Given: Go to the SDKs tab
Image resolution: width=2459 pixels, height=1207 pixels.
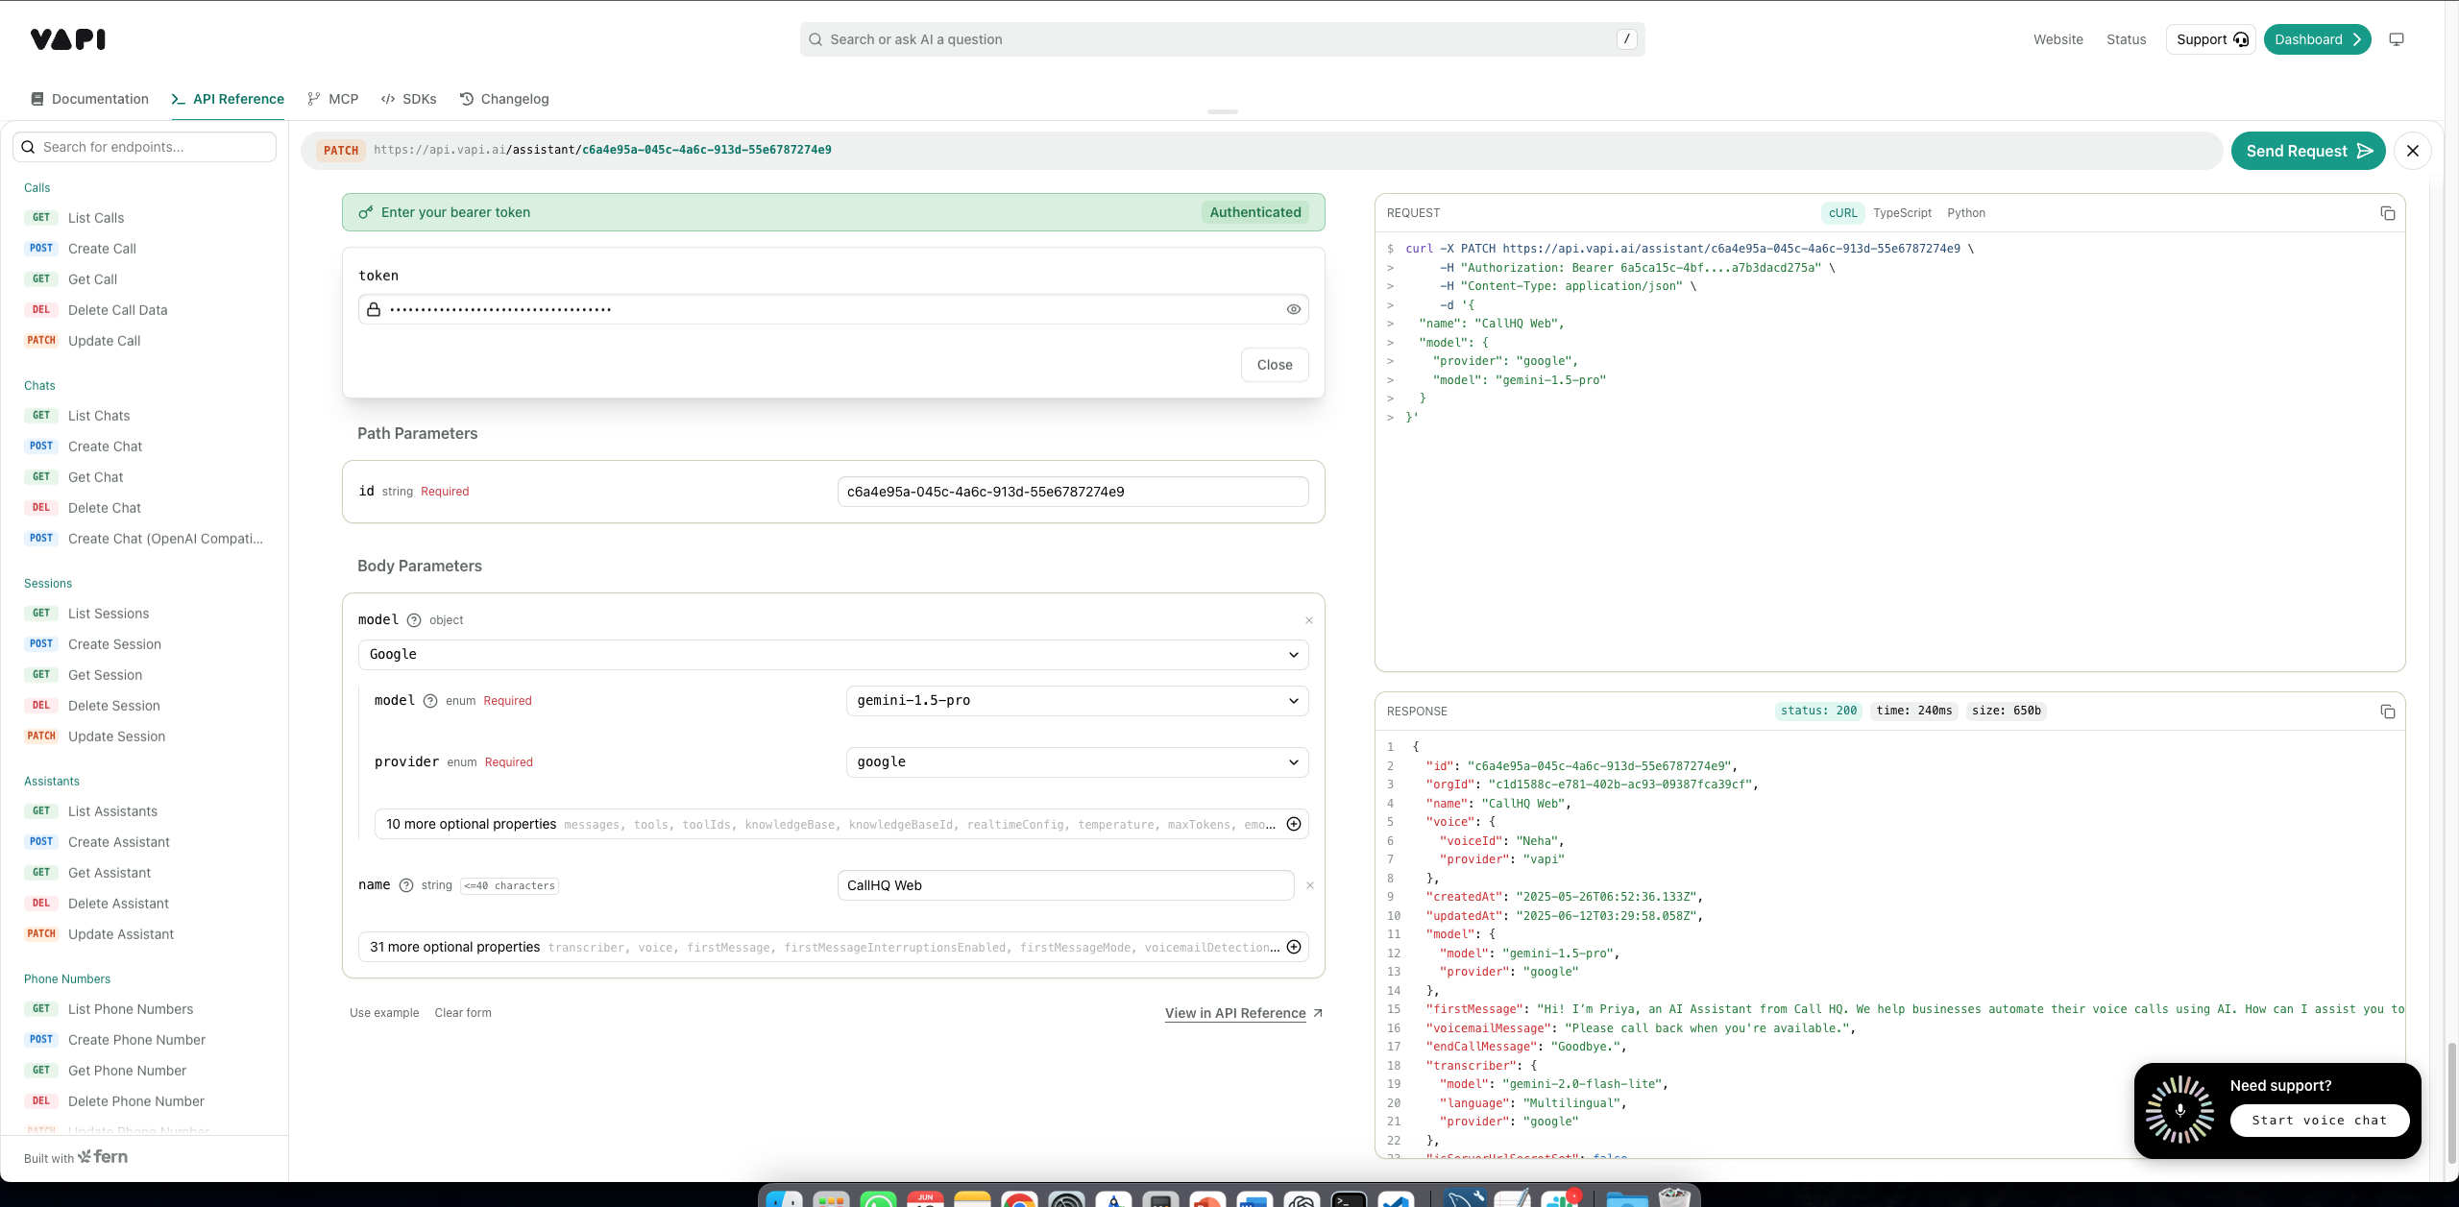Looking at the screenshot, I should click(x=408, y=99).
